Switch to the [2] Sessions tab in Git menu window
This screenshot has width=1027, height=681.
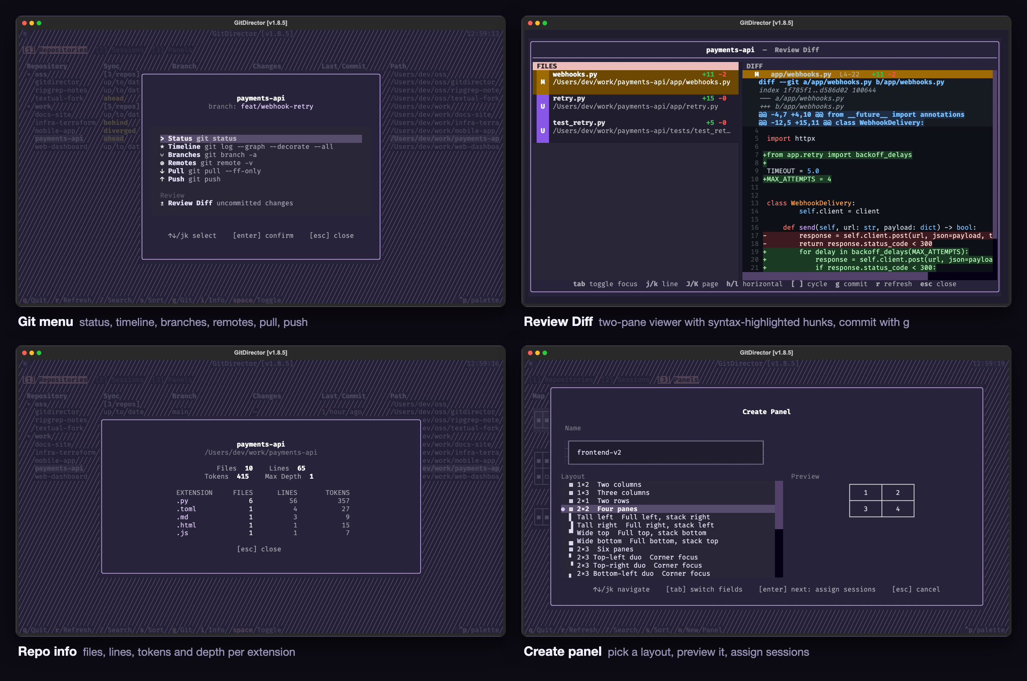coord(119,50)
